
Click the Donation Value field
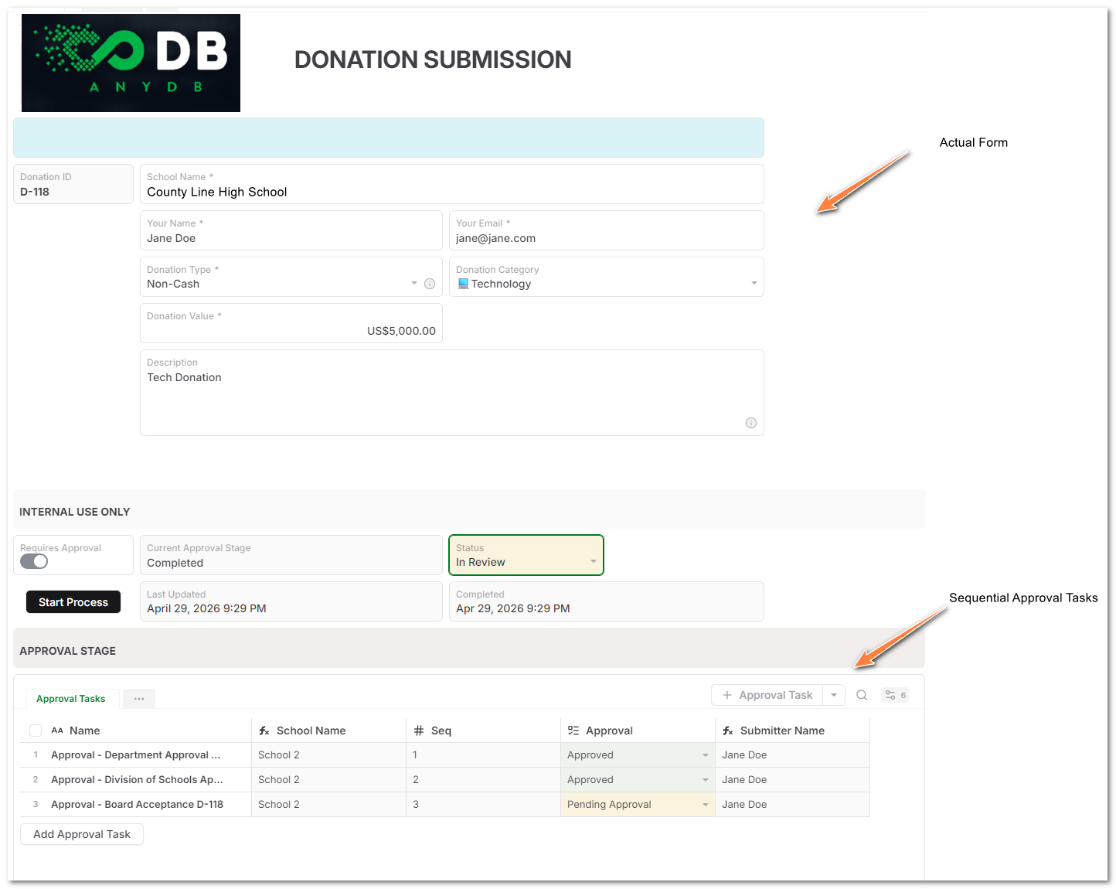pyautogui.click(x=291, y=323)
